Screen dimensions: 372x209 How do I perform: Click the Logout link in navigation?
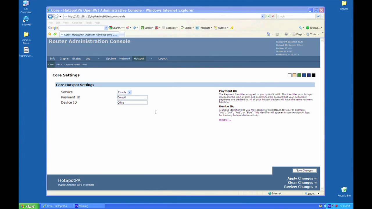click(163, 59)
